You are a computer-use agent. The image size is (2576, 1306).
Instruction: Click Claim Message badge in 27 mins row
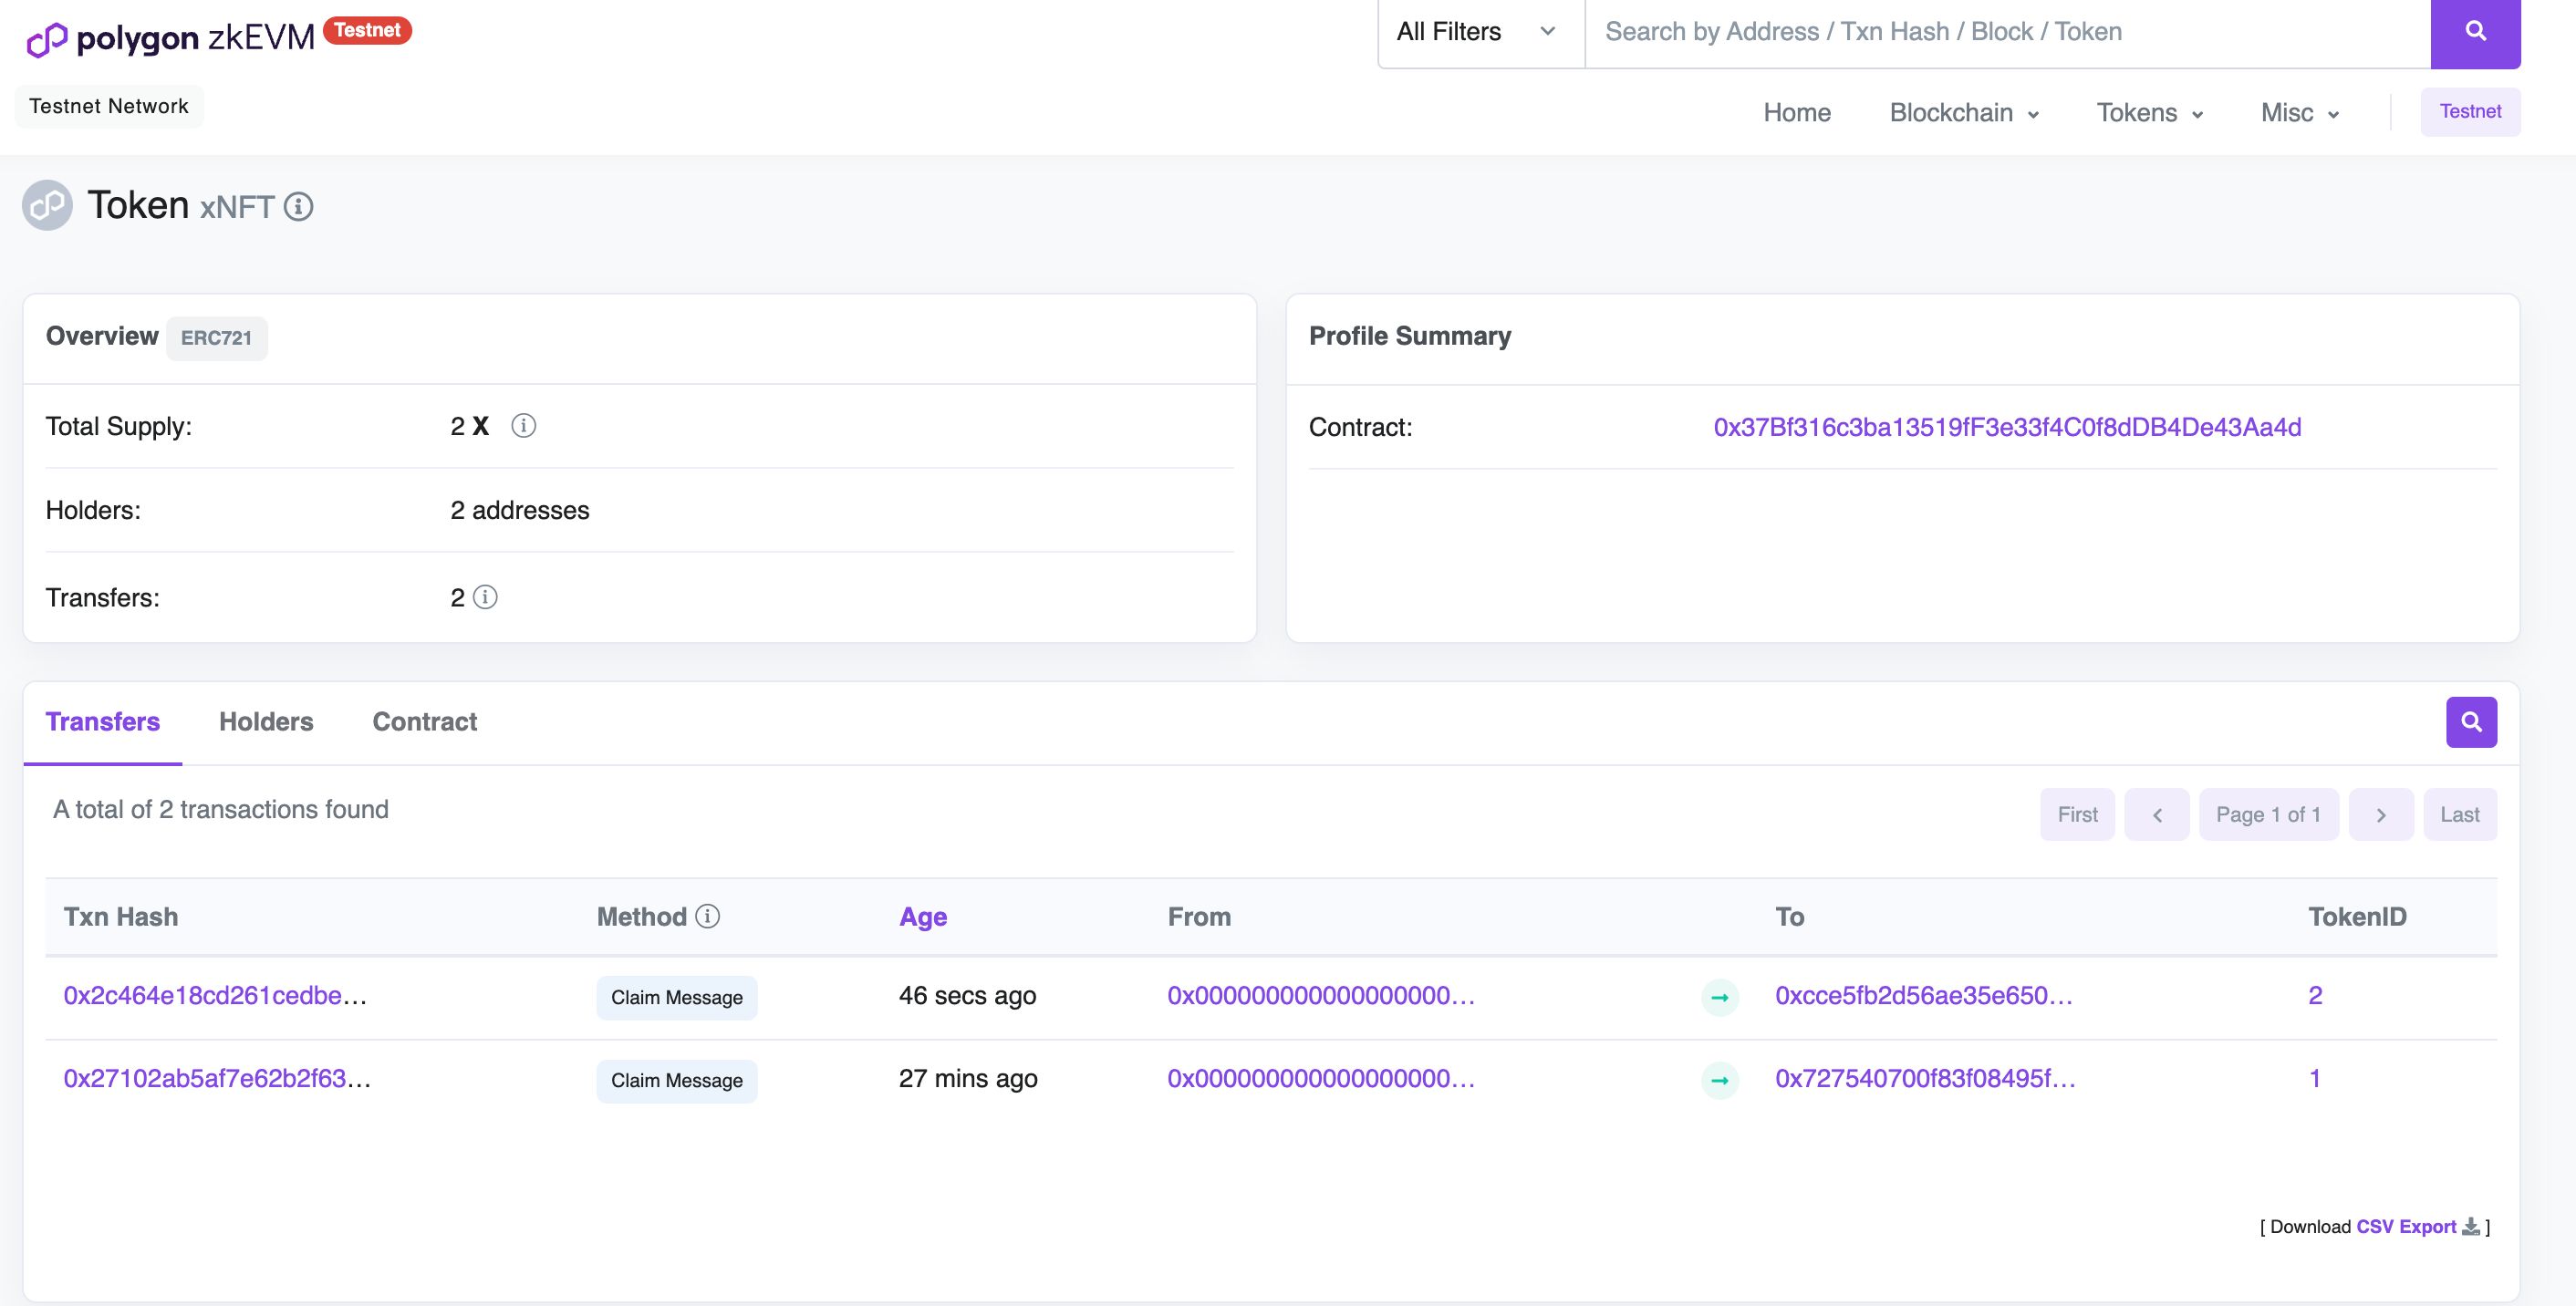click(x=677, y=1081)
